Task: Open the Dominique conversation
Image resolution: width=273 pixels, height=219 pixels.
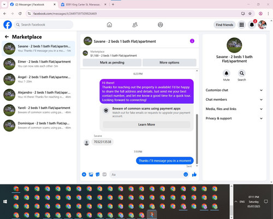Action: tap(38, 125)
